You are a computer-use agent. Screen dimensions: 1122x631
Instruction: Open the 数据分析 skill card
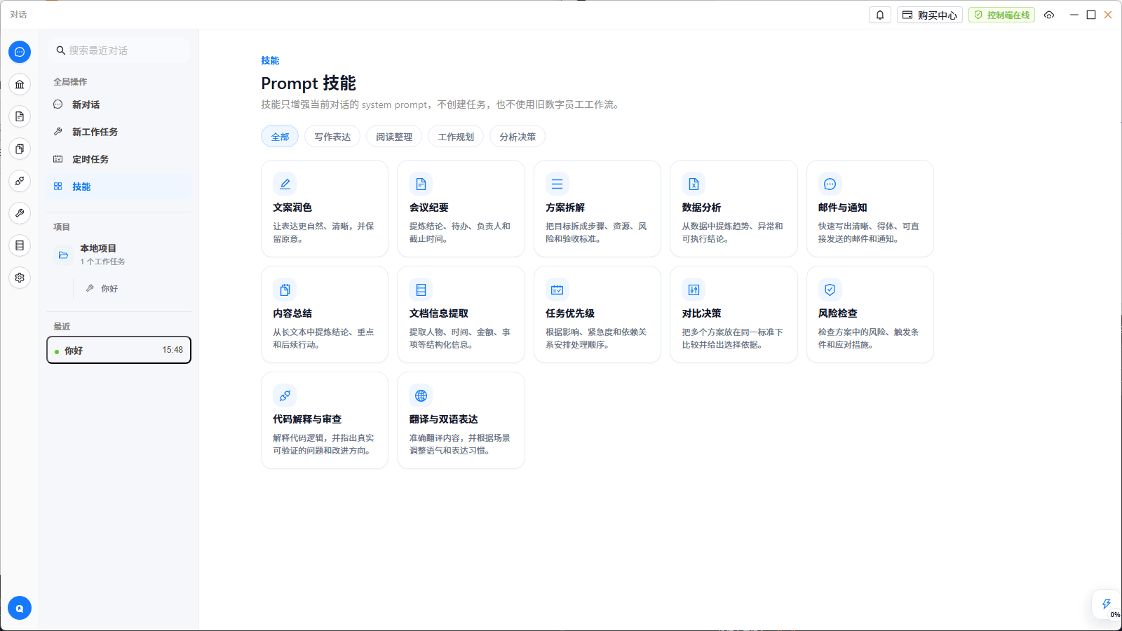coord(734,209)
